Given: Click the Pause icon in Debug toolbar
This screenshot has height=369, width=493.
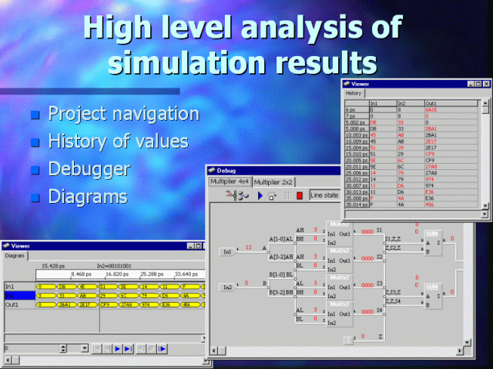Looking at the screenshot, I should tap(287, 196).
